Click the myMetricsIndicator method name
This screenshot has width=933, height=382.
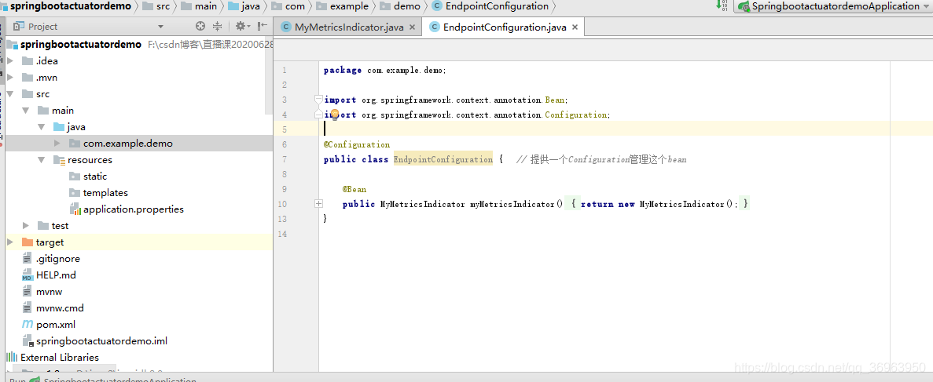[x=513, y=204]
